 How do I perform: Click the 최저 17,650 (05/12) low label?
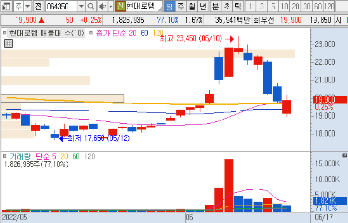(x=99, y=138)
